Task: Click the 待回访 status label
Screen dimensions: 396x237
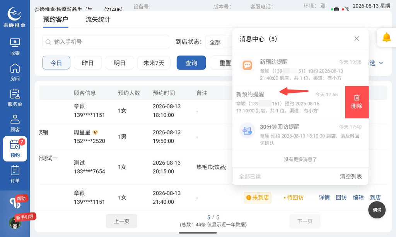Action: coord(294,197)
